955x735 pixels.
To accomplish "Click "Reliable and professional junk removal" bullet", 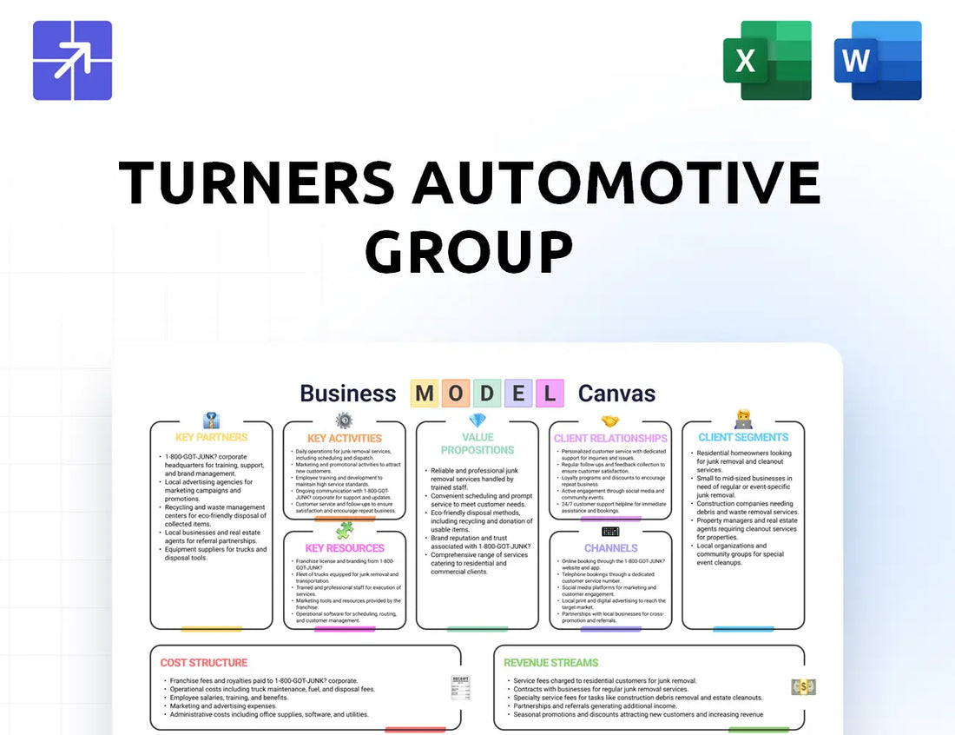I will (x=474, y=479).
